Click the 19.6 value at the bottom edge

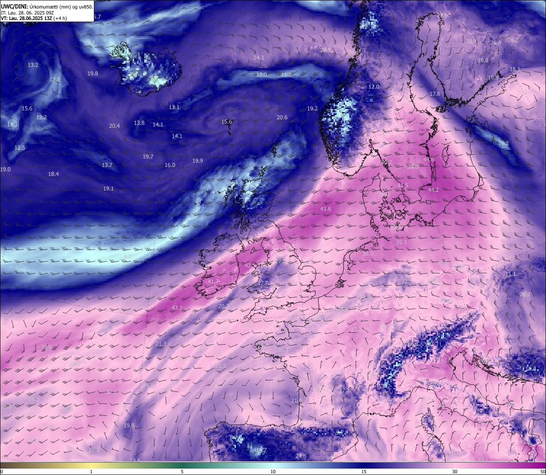coord(135,460)
